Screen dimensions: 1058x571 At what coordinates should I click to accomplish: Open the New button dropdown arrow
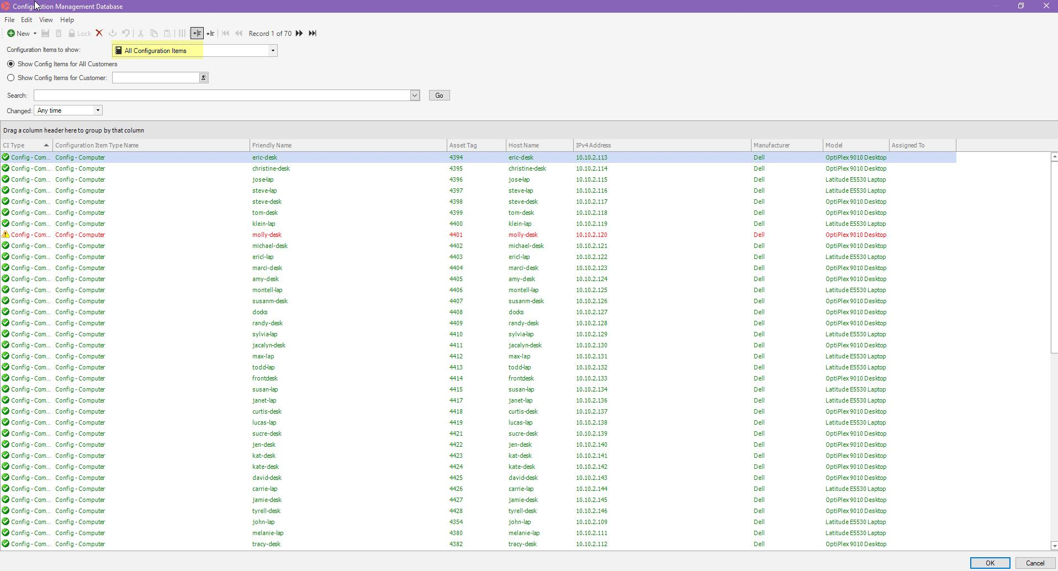click(x=35, y=34)
